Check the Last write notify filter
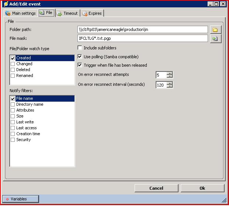Viewport: 229px width, 207px height. click(x=13, y=122)
